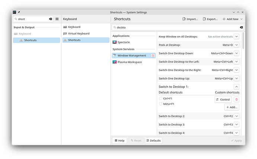
Task: Click the Virtual Keyboard icon in list
Action: tap(65, 33)
